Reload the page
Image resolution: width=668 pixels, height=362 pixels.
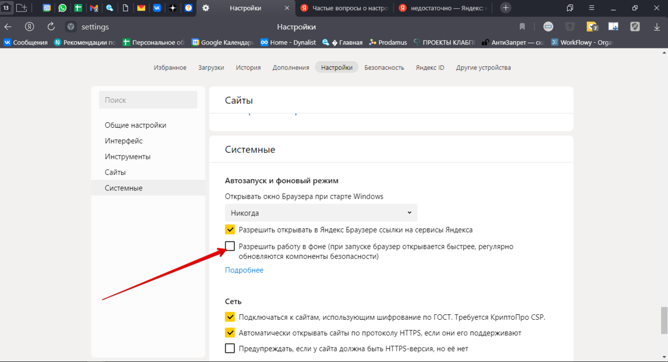pyautogui.click(x=51, y=27)
